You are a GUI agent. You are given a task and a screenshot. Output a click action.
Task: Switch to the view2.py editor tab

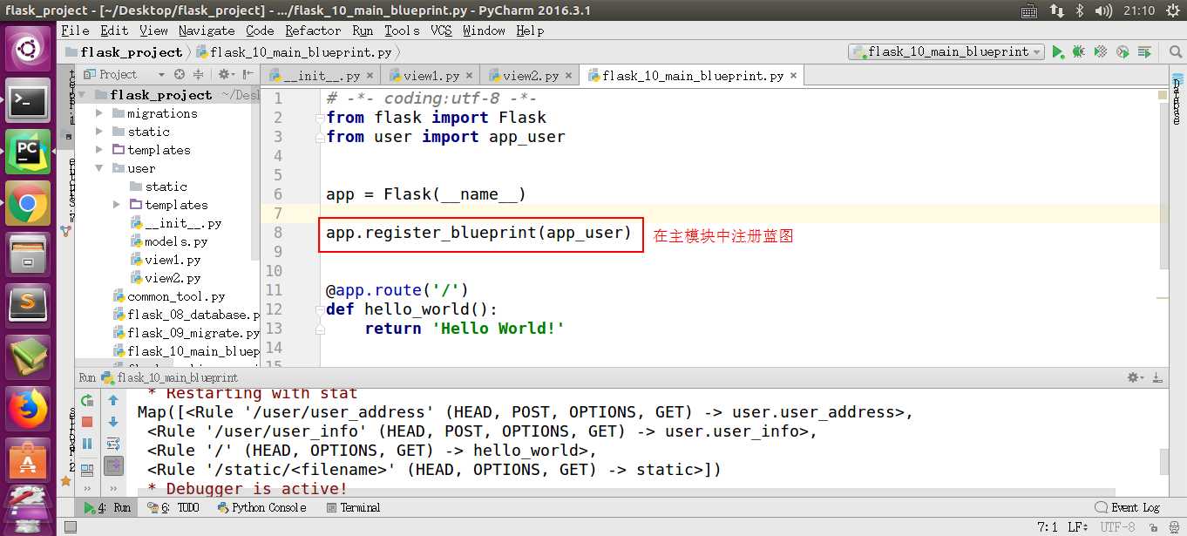coord(530,76)
